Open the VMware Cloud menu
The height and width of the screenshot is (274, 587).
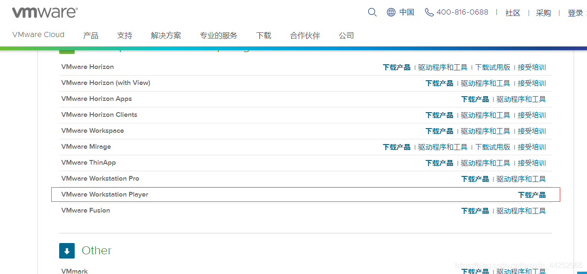[39, 35]
